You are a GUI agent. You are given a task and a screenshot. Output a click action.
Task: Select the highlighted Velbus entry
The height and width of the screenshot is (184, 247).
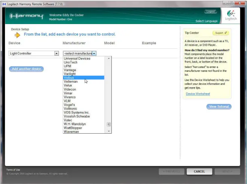pyautogui.click(x=83, y=78)
